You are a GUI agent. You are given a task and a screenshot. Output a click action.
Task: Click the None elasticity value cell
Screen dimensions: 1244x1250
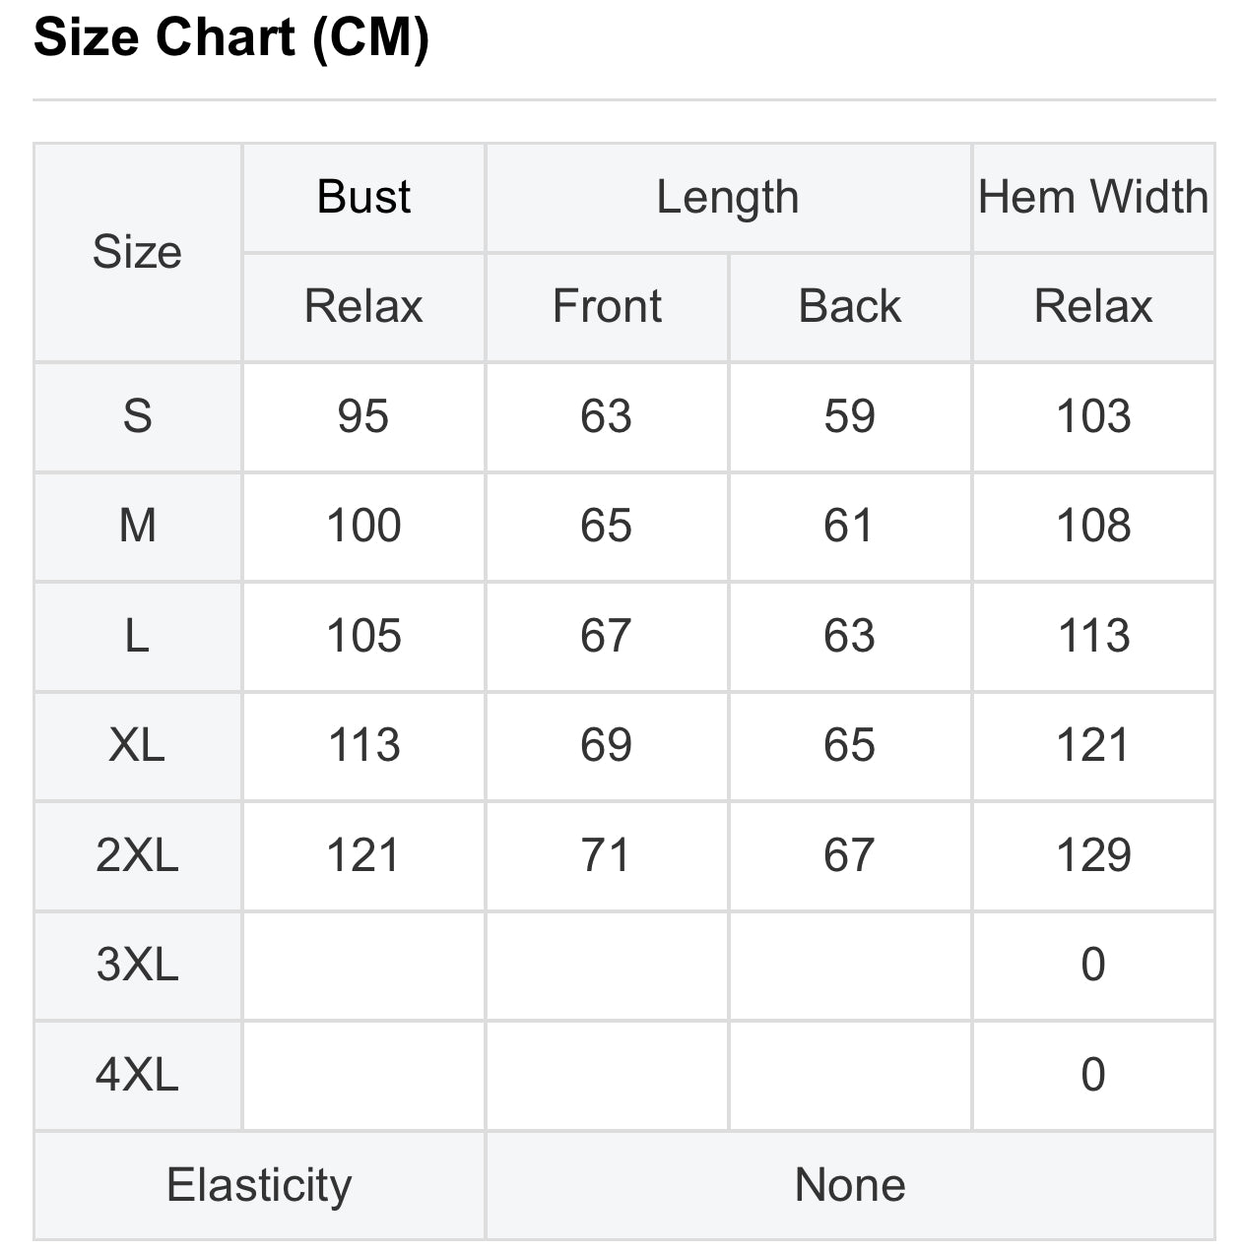point(850,1185)
